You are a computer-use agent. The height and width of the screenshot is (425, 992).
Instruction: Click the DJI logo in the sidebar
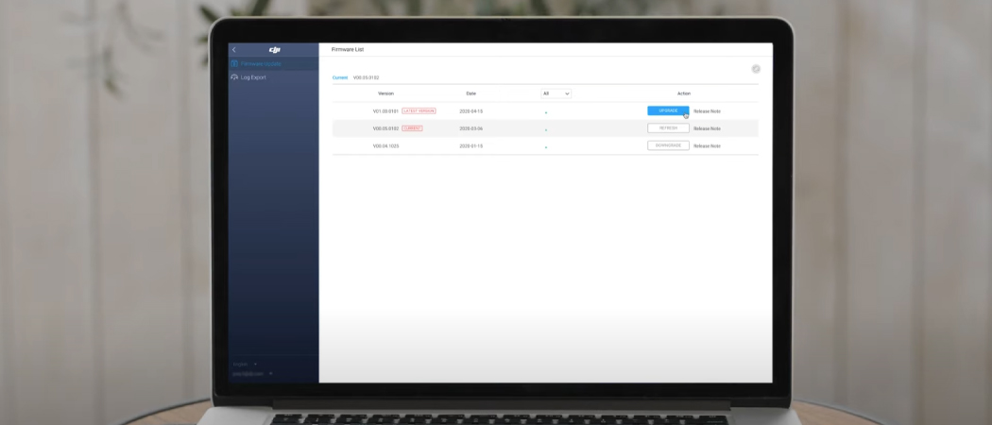coord(275,50)
